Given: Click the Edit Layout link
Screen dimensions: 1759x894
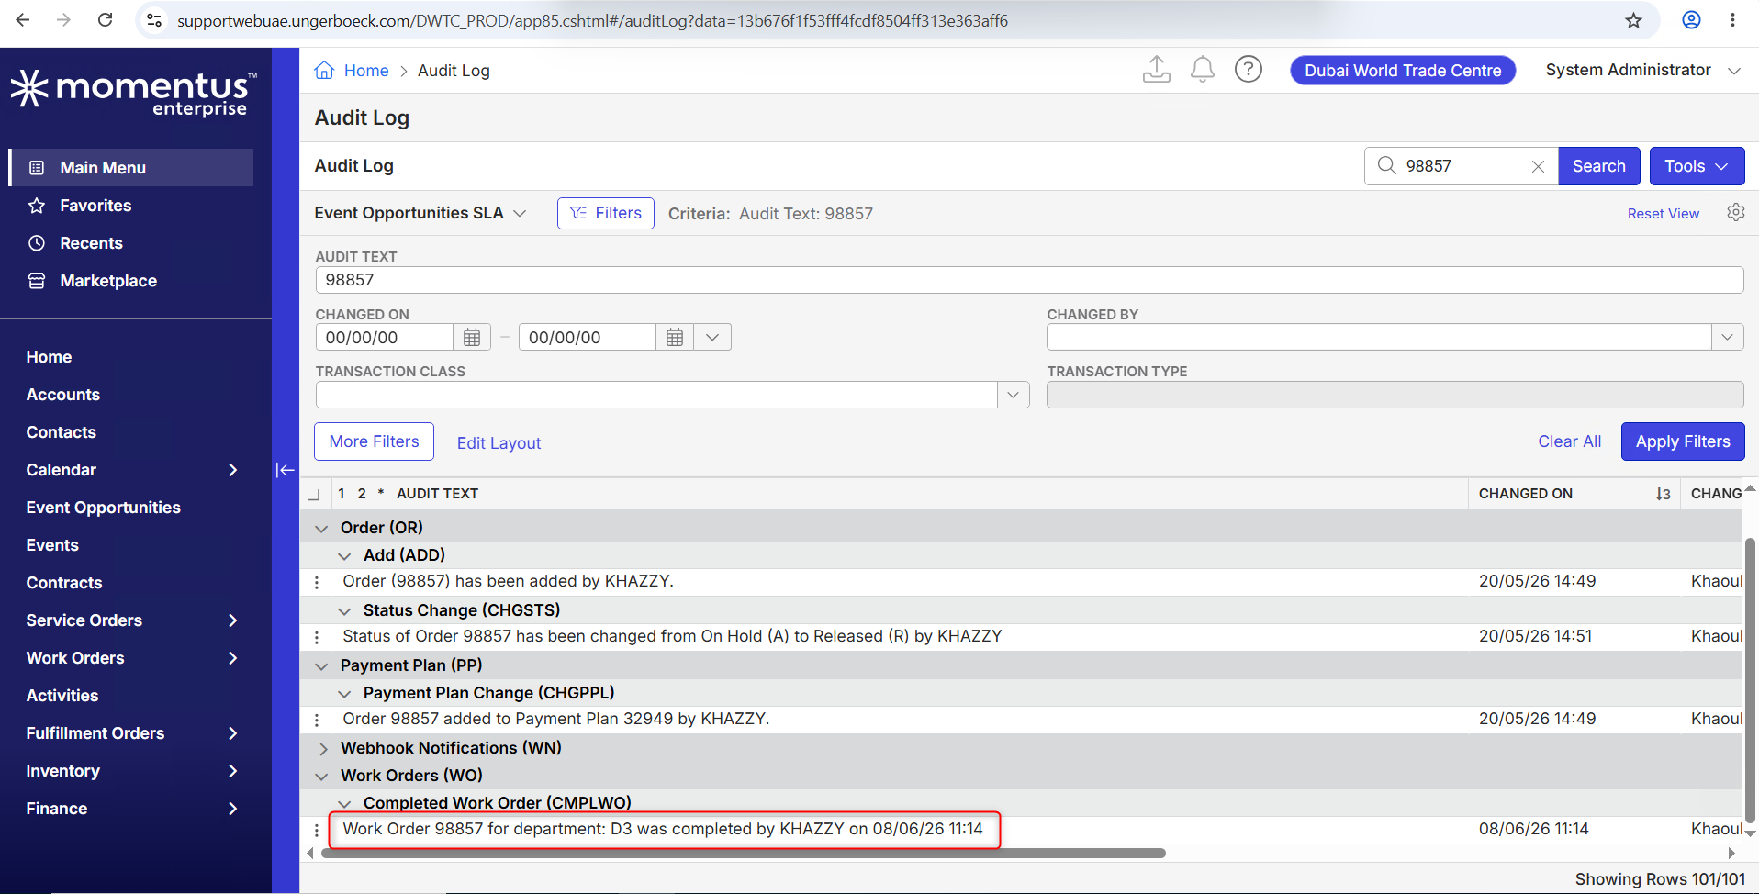Looking at the screenshot, I should coord(499,443).
